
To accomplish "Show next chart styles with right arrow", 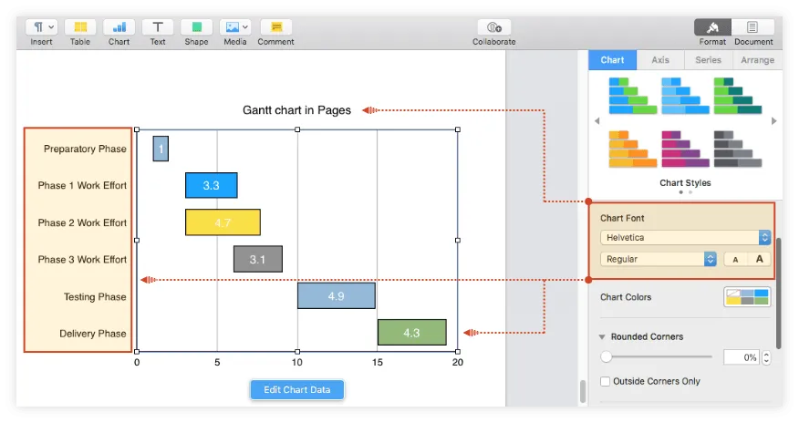I will [x=774, y=120].
